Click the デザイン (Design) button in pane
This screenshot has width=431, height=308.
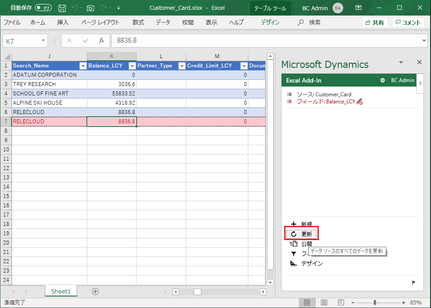(x=306, y=264)
